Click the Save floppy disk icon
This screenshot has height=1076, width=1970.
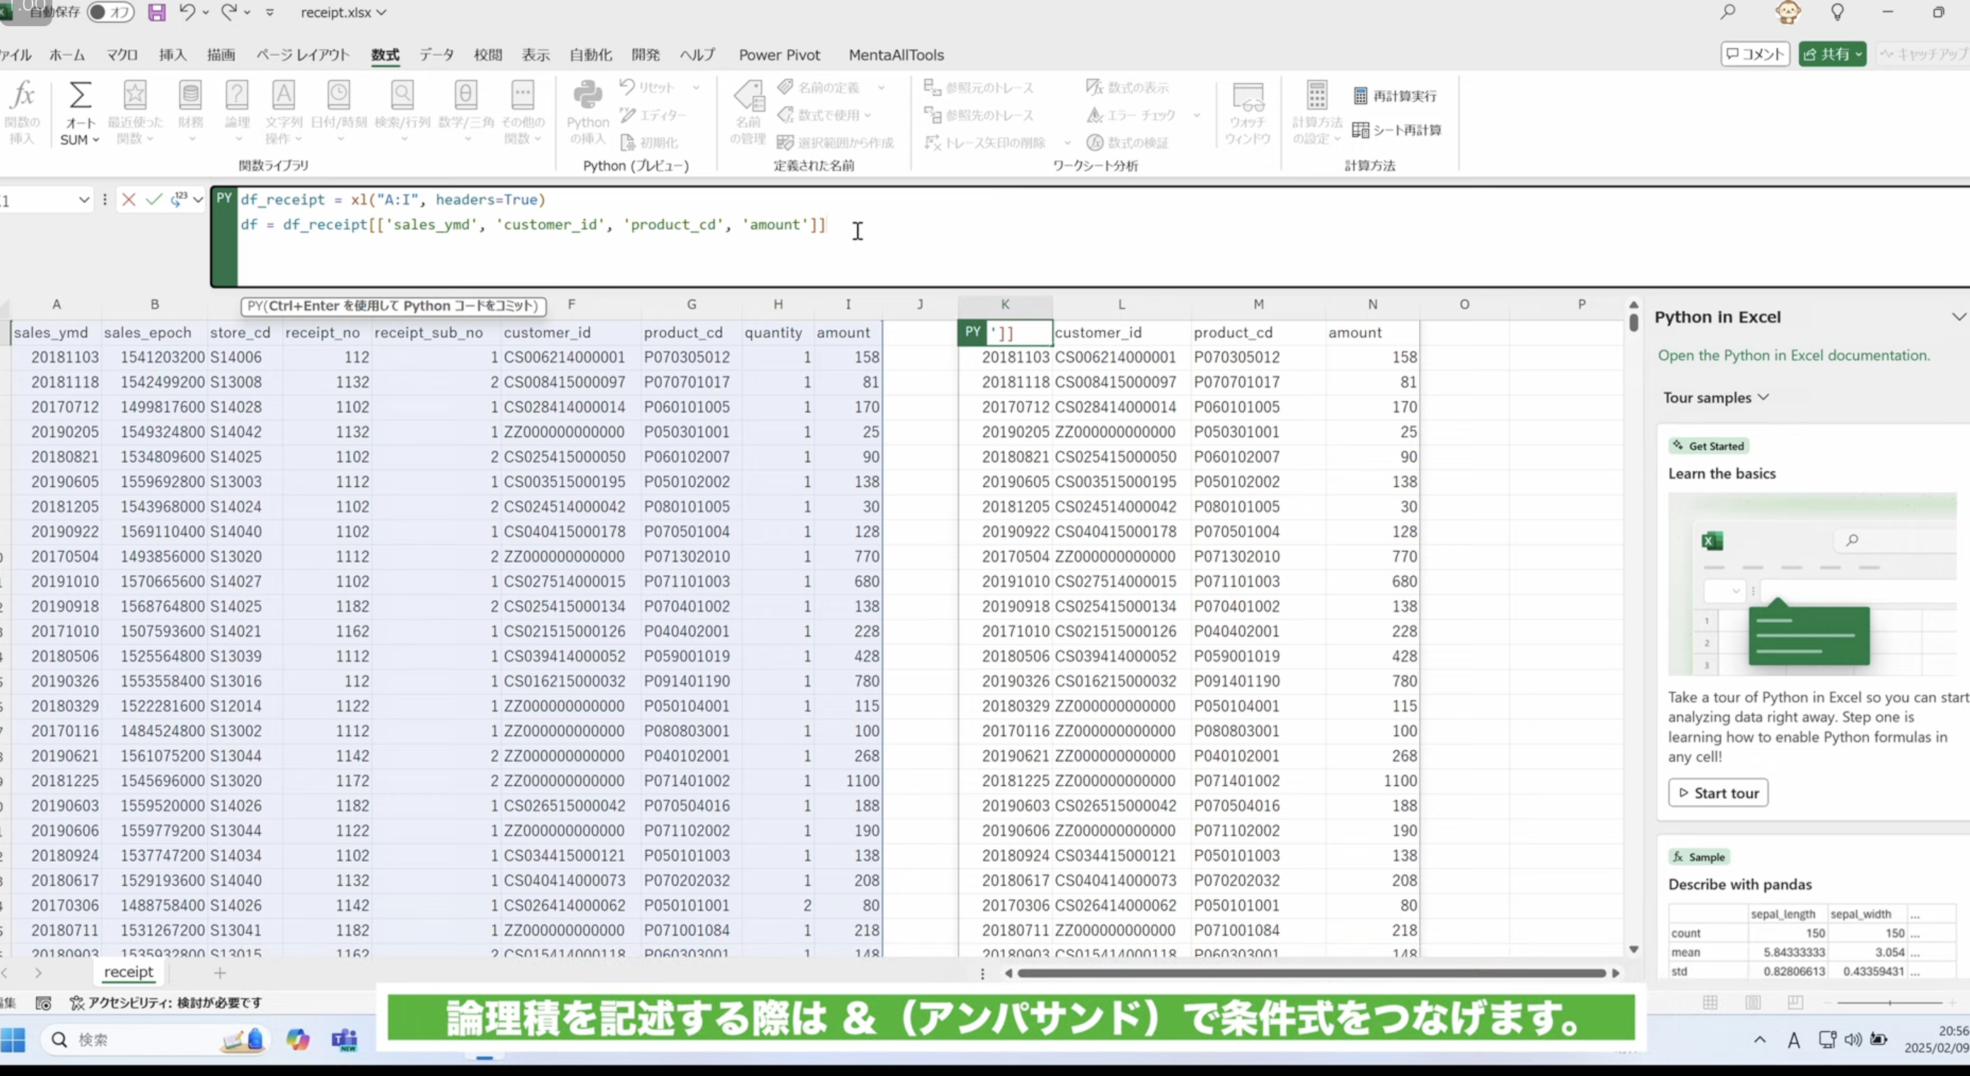(x=157, y=12)
